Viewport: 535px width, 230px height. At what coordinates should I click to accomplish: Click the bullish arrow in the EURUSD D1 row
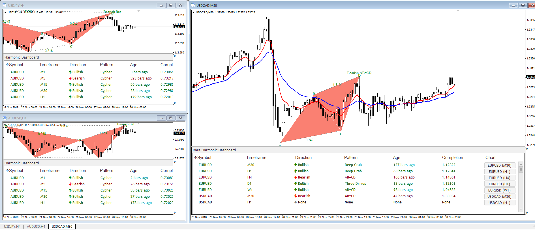(296, 184)
